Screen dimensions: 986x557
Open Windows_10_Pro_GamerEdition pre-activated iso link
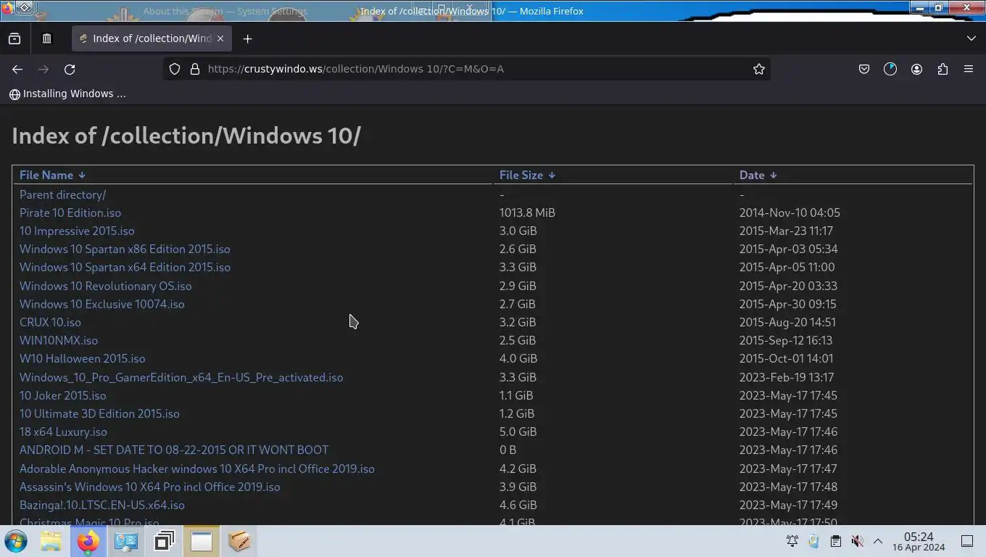(181, 377)
